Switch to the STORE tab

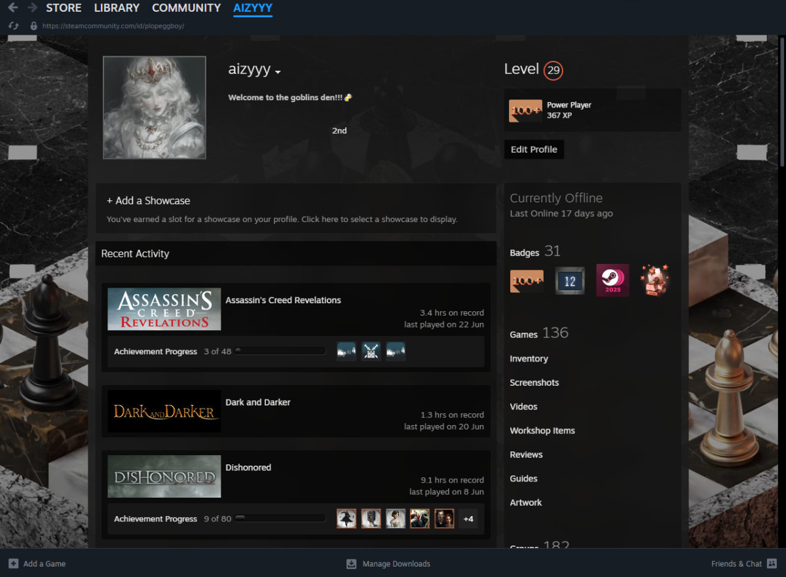64,8
